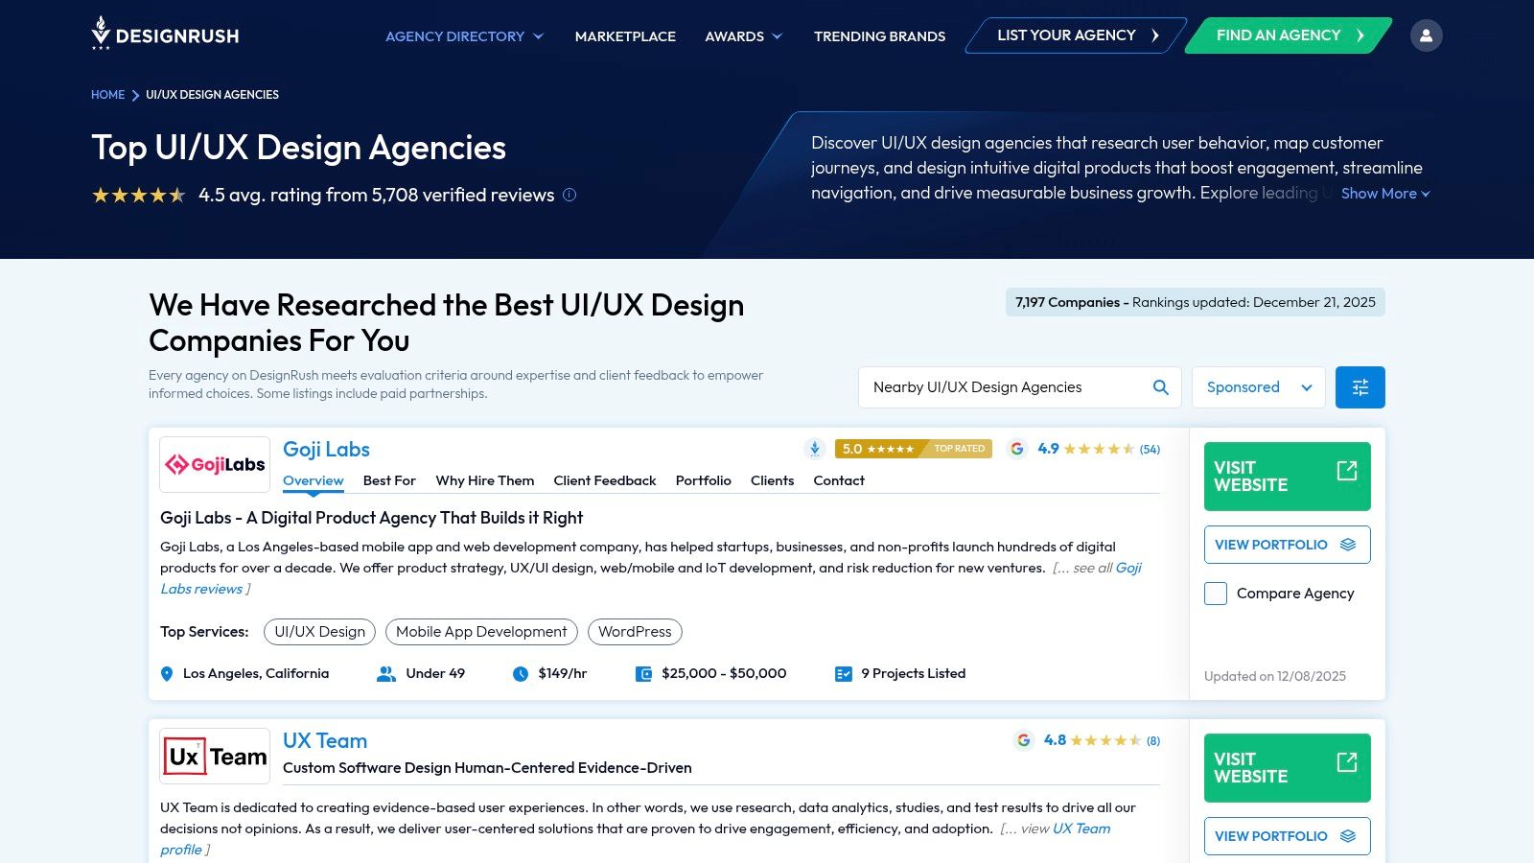Click the Updated on 12/08/2025 text
1534x863 pixels.
tap(1275, 676)
